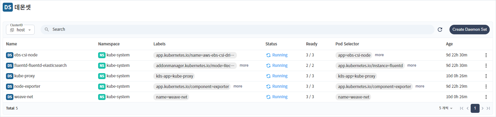Expand more pod selectors for ebs-csi-node
The width and height of the screenshot is (496, 117).
pyautogui.click(x=379, y=55)
